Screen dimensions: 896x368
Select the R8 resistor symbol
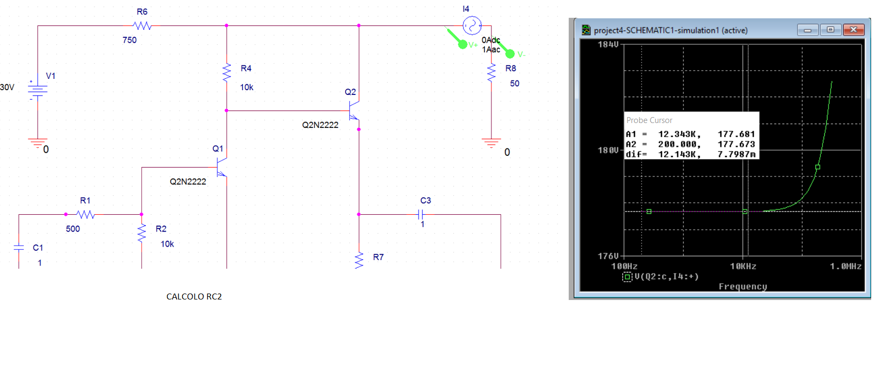[491, 72]
